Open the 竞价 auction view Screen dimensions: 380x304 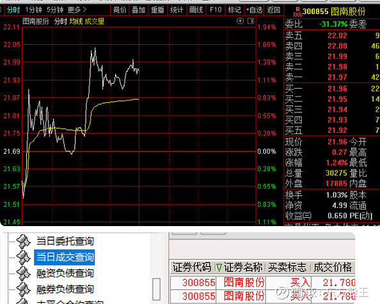[x=120, y=10]
